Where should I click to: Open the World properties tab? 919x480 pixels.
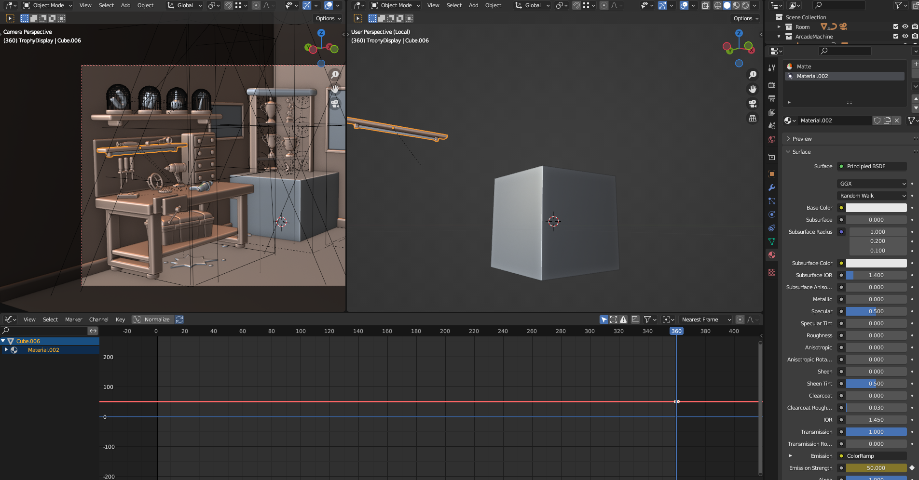[x=772, y=139]
